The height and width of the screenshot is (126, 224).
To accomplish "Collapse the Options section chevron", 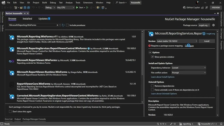I will tap(150, 53).
